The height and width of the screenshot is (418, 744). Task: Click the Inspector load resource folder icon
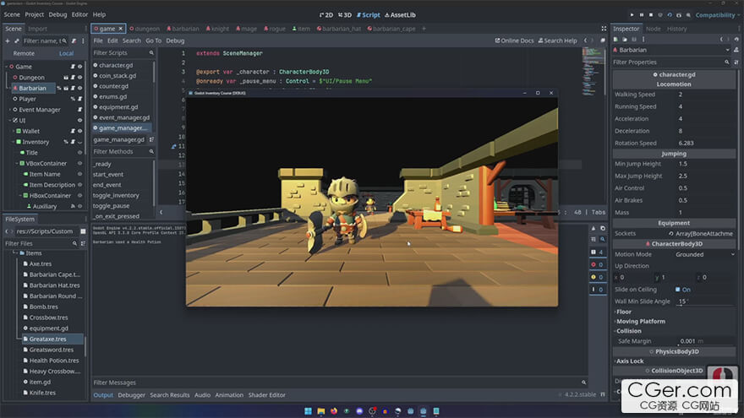point(625,40)
